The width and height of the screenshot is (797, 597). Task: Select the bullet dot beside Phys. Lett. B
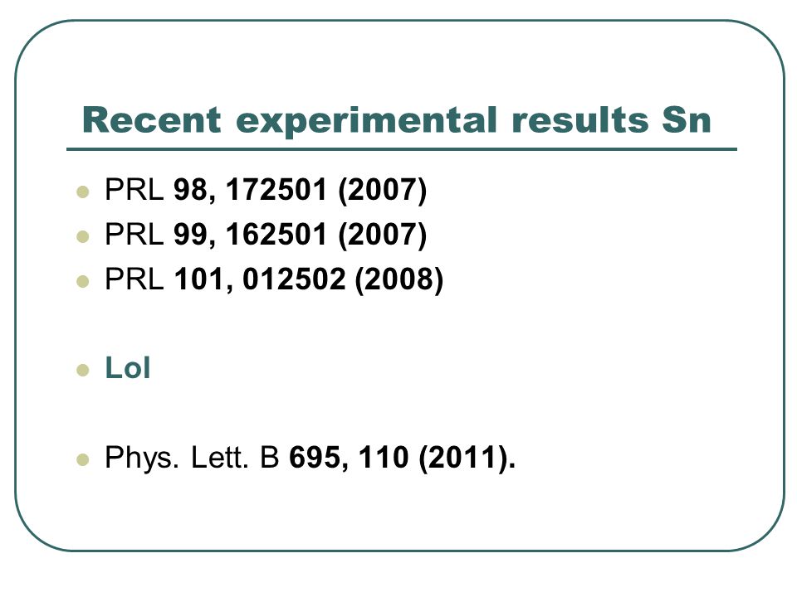tap(83, 460)
